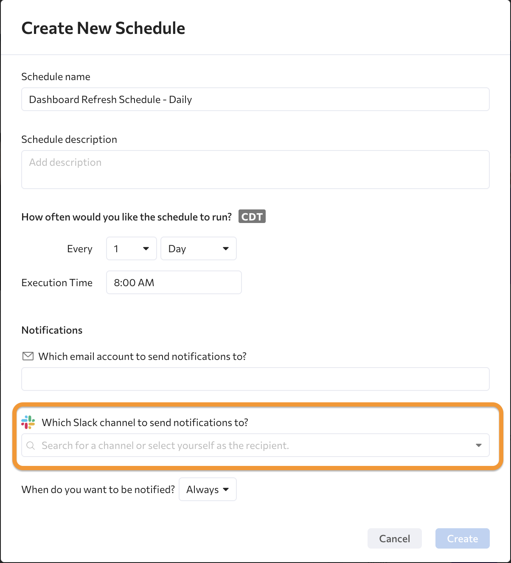Focus the Schedule name input field
The width and height of the screenshot is (511, 563).
coord(255,99)
